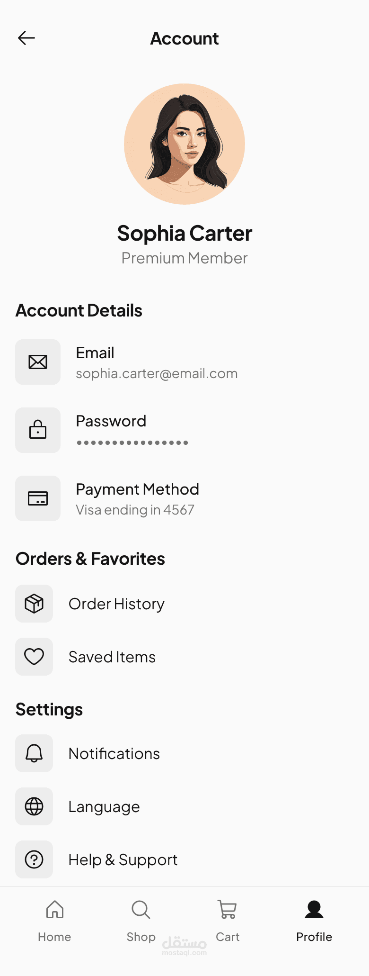Click the language globe icon
This screenshot has height=976, width=369.
[34, 806]
